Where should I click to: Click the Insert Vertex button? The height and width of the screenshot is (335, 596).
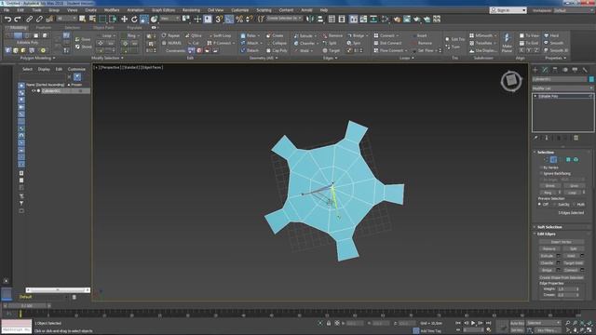point(561,242)
